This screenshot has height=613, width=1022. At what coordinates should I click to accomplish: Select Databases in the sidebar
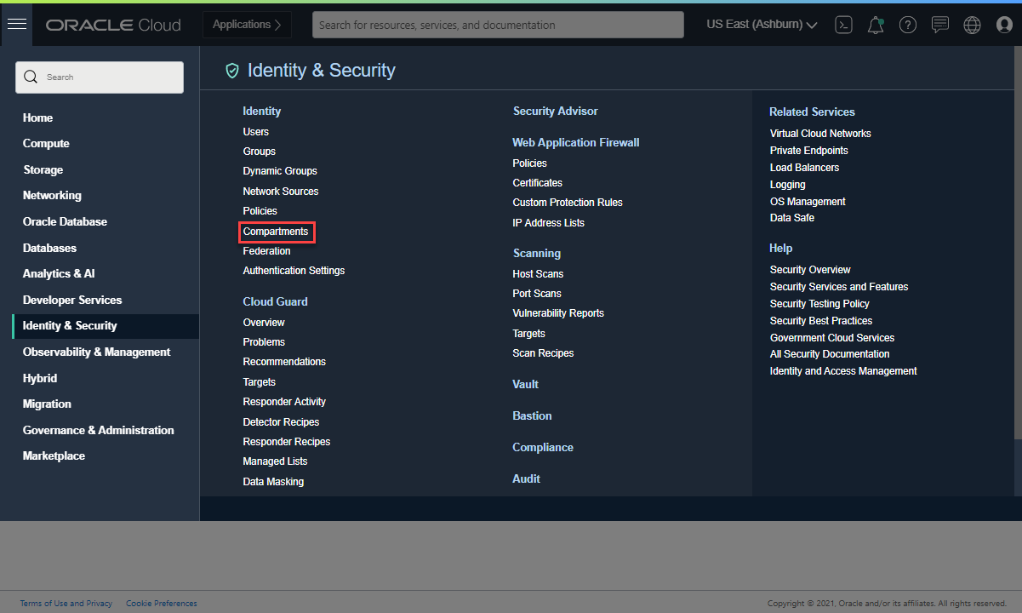(x=49, y=248)
